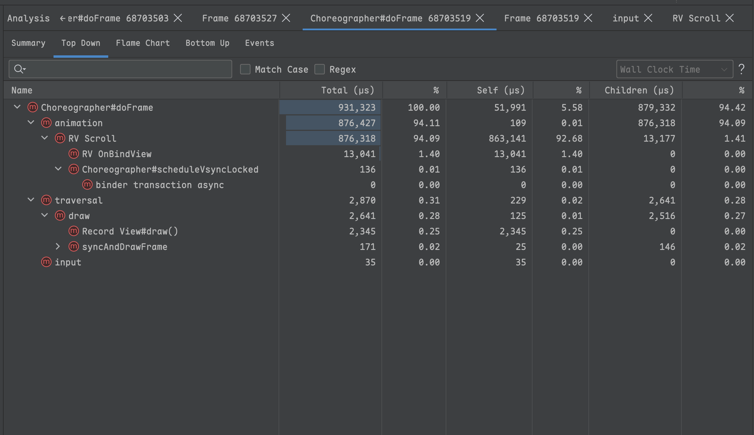Image resolution: width=754 pixels, height=435 pixels.
Task: Enable the Match Case checkbox
Action: (x=245, y=69)
